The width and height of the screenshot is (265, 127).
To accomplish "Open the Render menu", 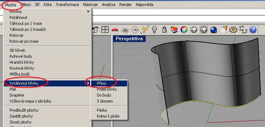I will pyautogui.click(x=125, y=5).
